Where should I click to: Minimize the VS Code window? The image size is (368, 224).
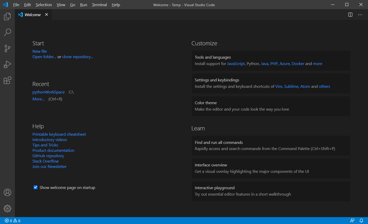pos(333,5)
